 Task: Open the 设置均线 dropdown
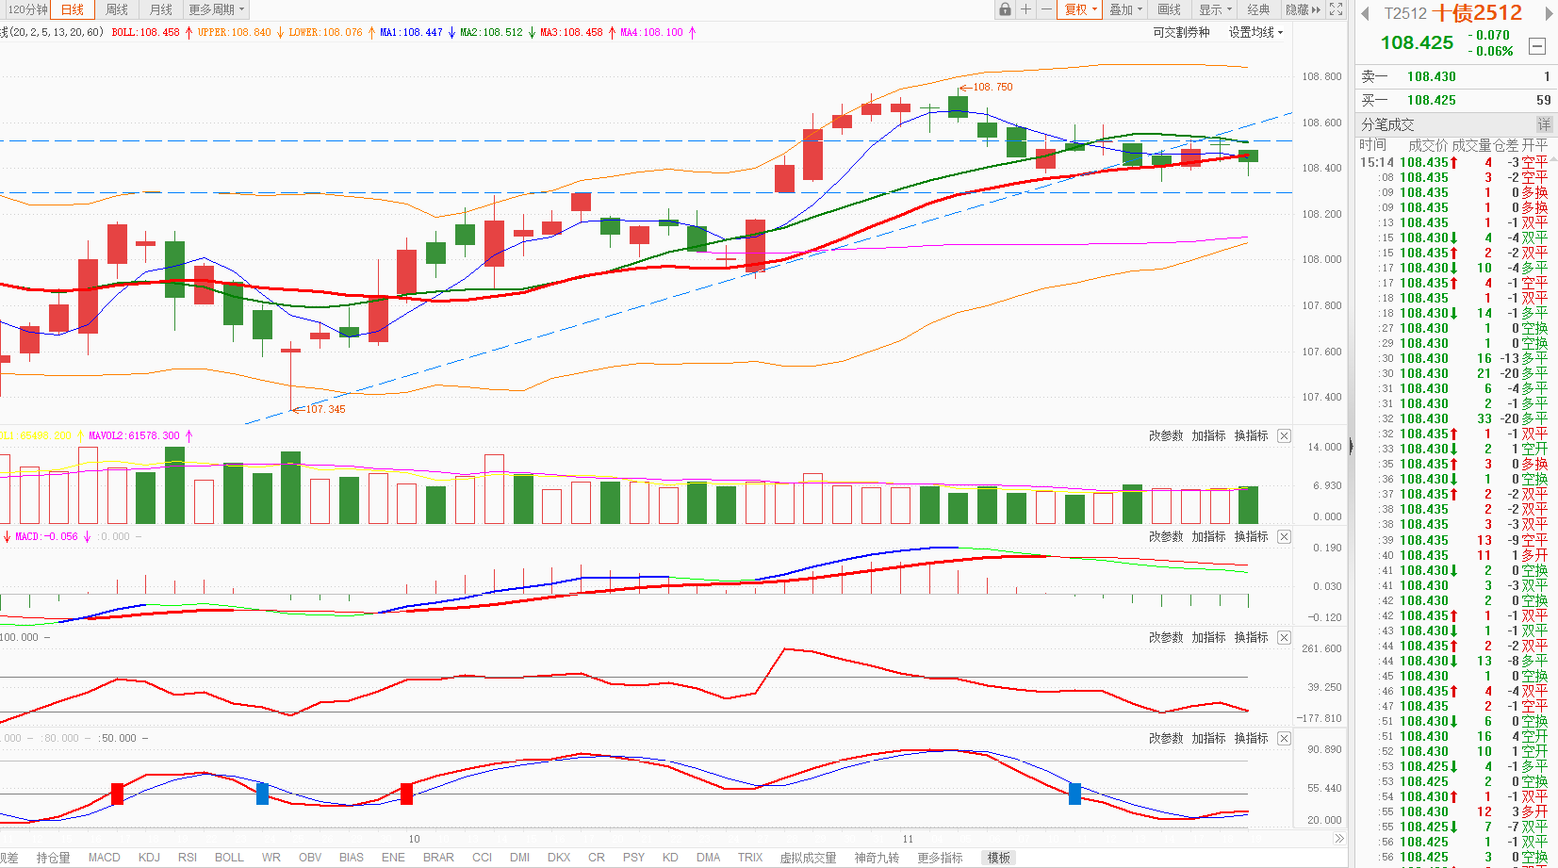(1255, 32)
